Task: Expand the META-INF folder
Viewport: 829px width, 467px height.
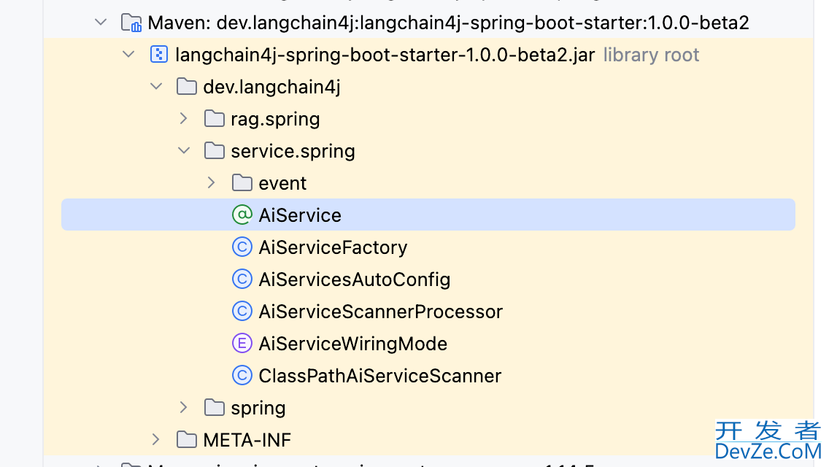Action: point(156,439)
